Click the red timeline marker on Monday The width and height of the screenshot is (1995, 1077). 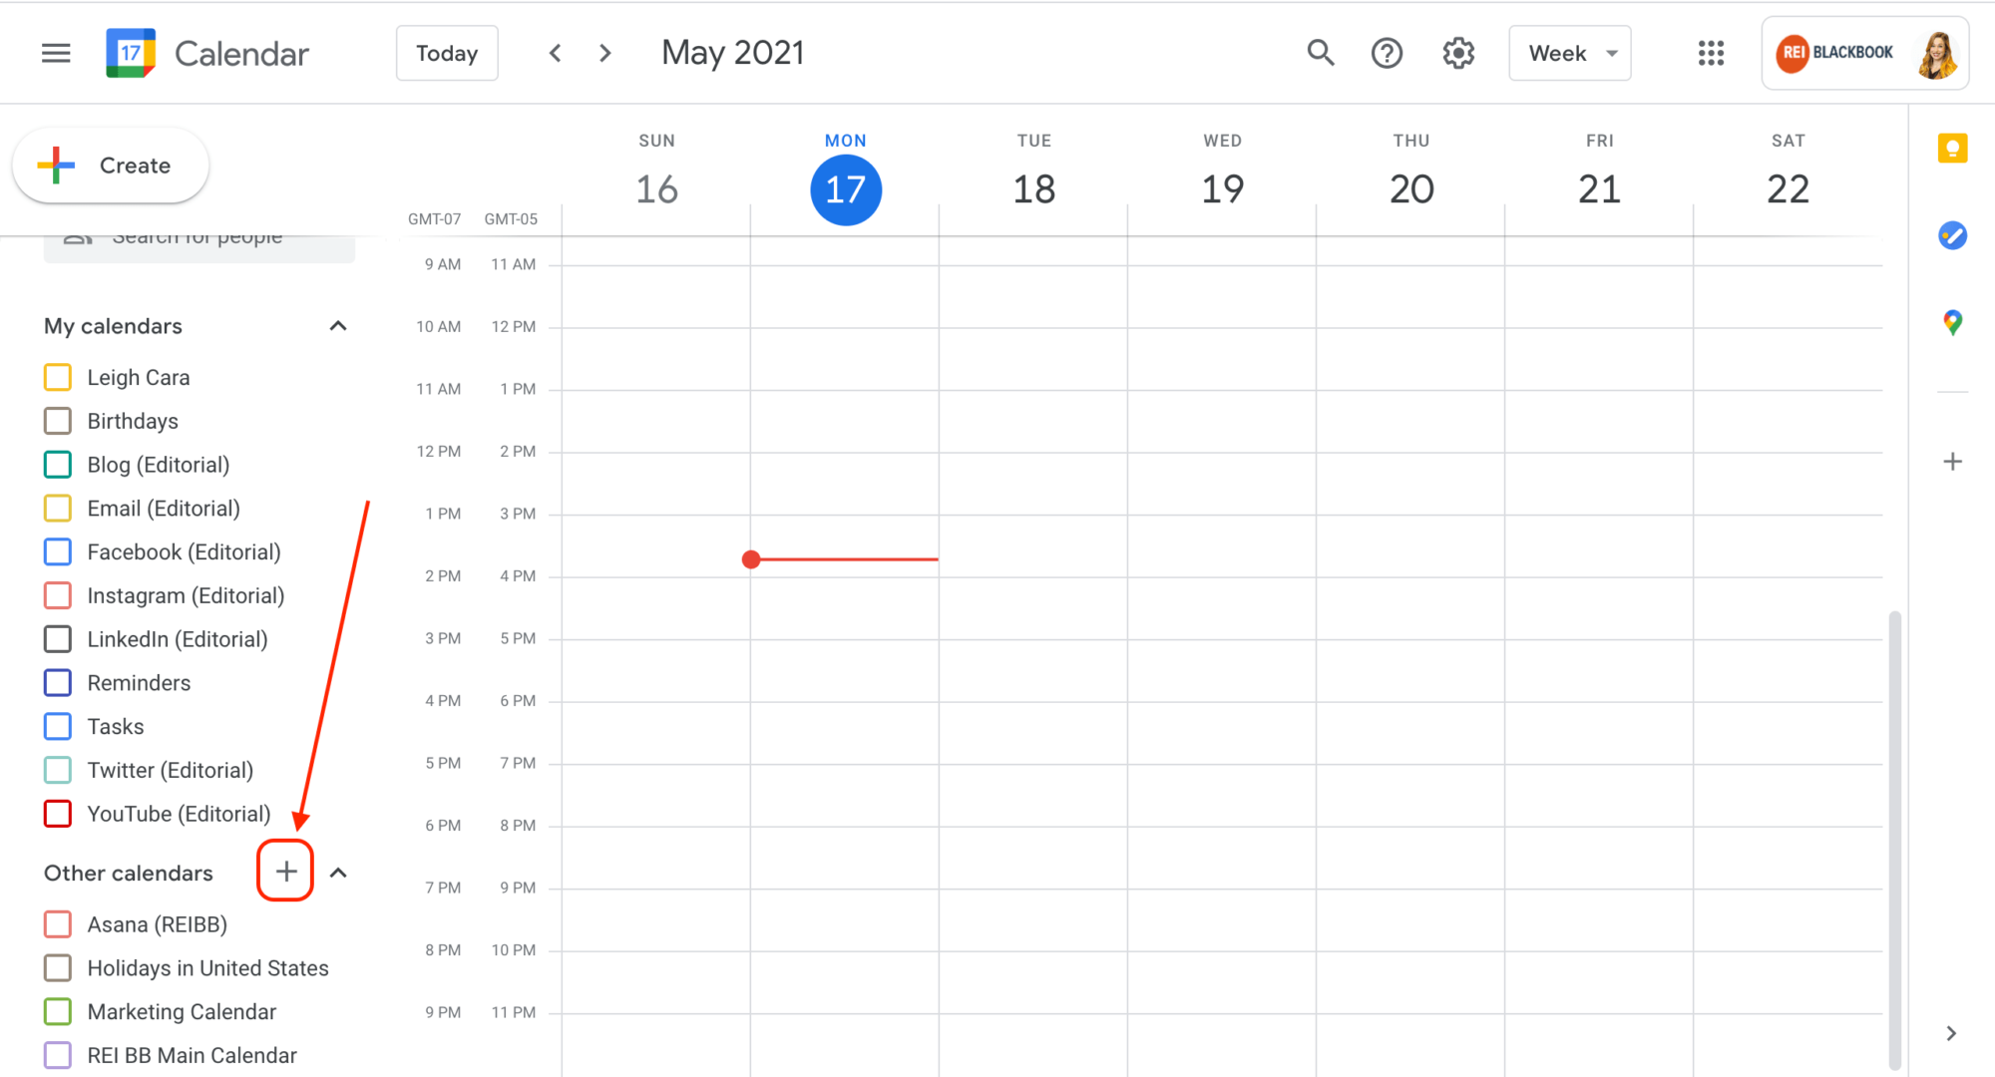pyautogui.click(x=751, y=558)
